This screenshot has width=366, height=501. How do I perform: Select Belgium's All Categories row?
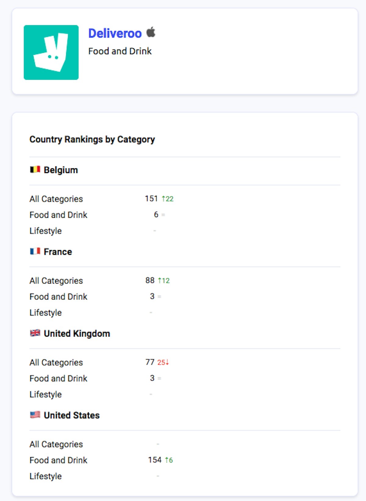(56, 199)
